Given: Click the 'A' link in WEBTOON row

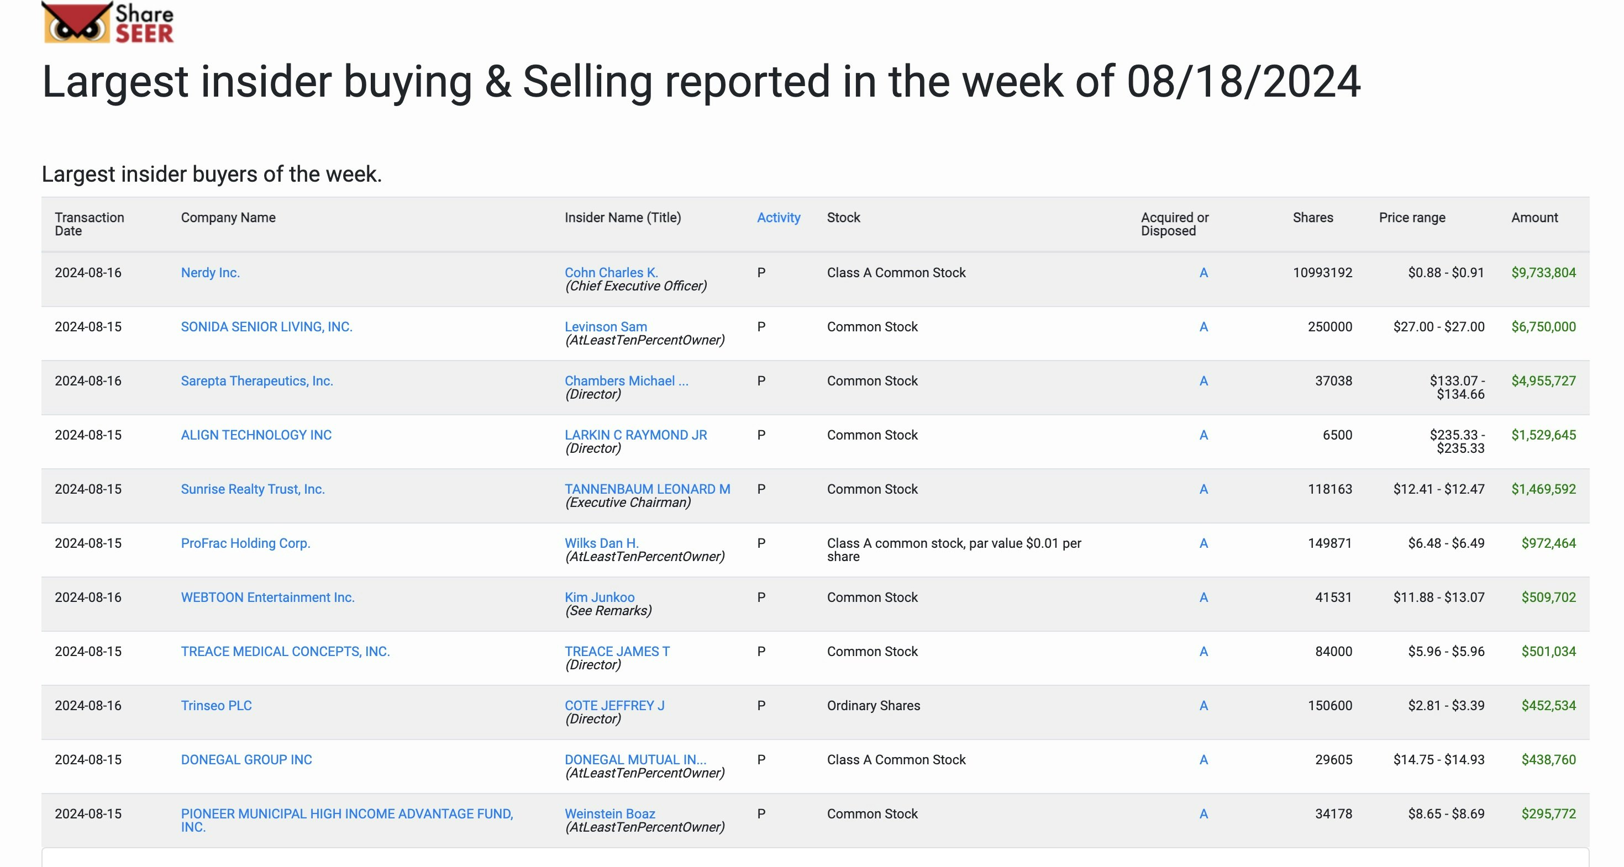Looking at the screenshot, I should (1203, 598).
